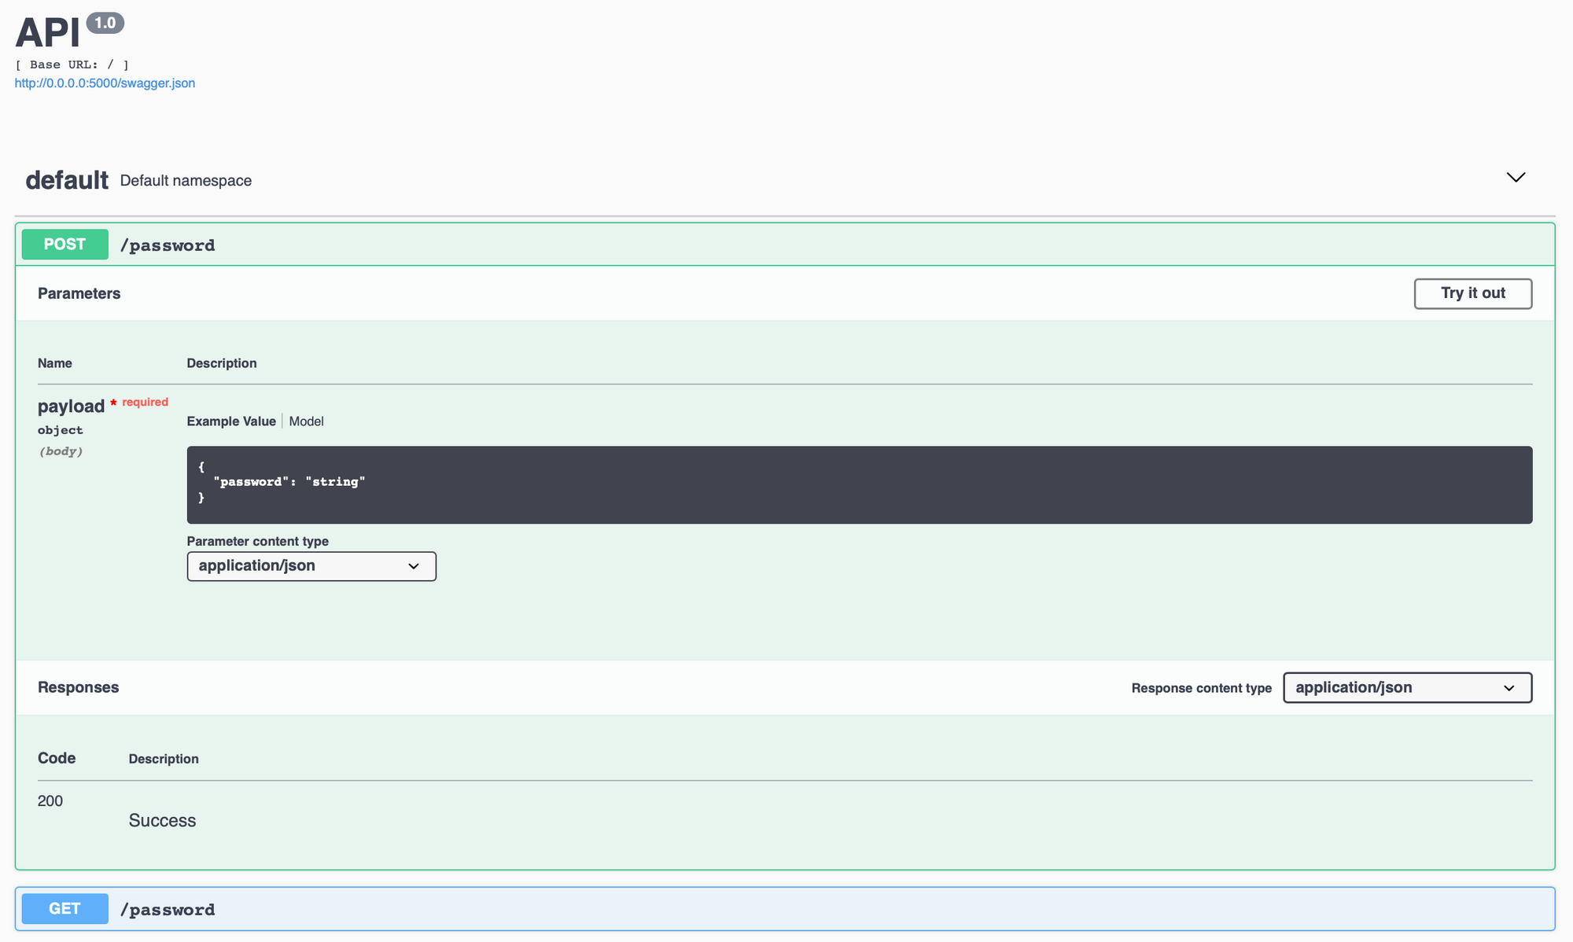Click the Success response description

[x=162, y=821]
